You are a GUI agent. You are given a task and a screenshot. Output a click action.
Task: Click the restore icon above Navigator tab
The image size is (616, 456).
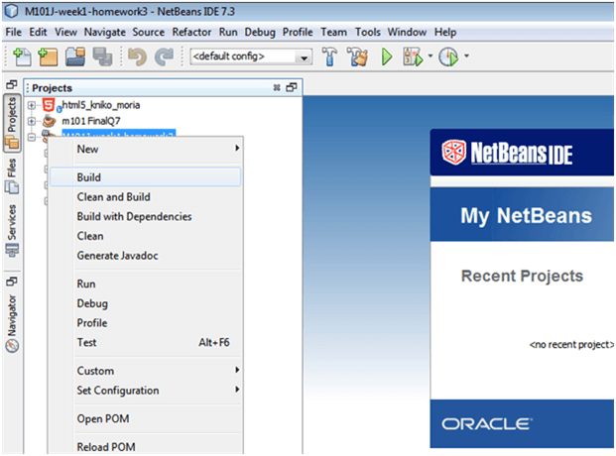click(x=12, y=282)
